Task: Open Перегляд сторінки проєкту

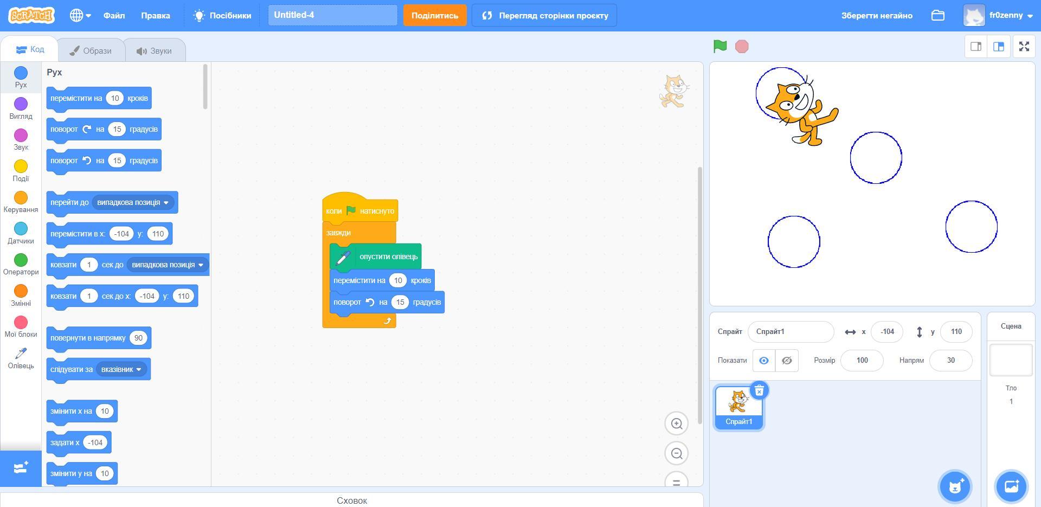Action: (x=544, y=15)
